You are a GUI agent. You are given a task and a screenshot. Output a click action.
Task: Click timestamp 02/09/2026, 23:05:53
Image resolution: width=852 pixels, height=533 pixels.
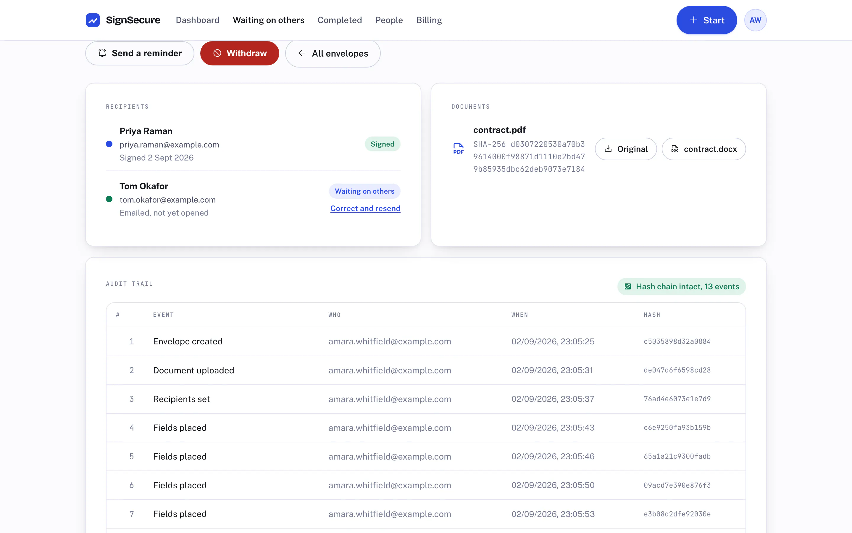pyautogui.click(x=553, y=514)
